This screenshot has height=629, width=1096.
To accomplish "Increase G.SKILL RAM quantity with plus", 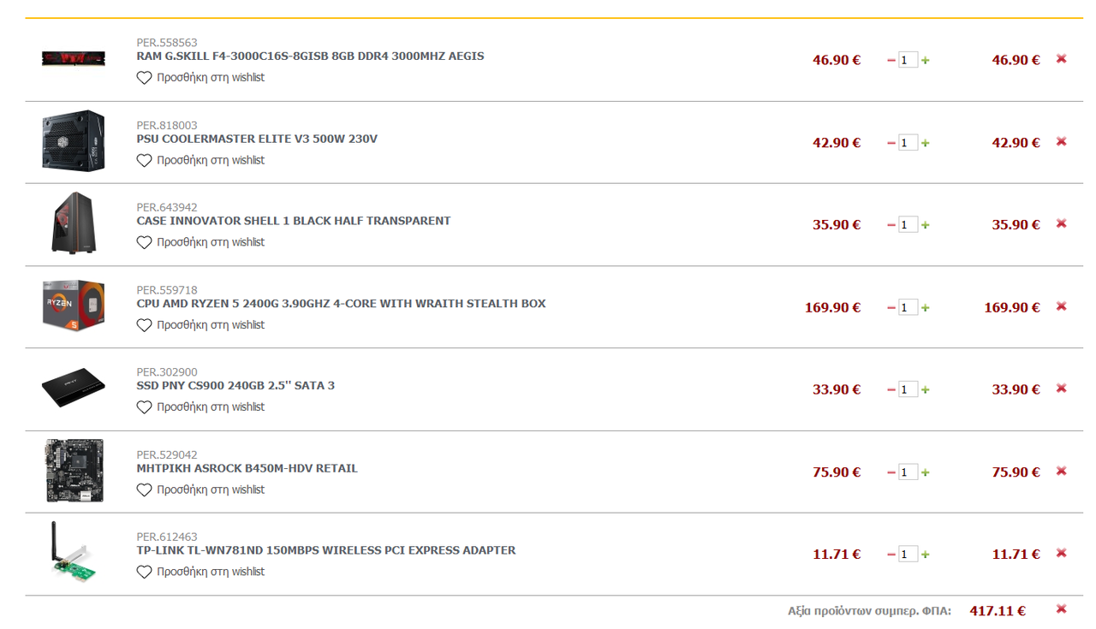I will tap(926, 61).
